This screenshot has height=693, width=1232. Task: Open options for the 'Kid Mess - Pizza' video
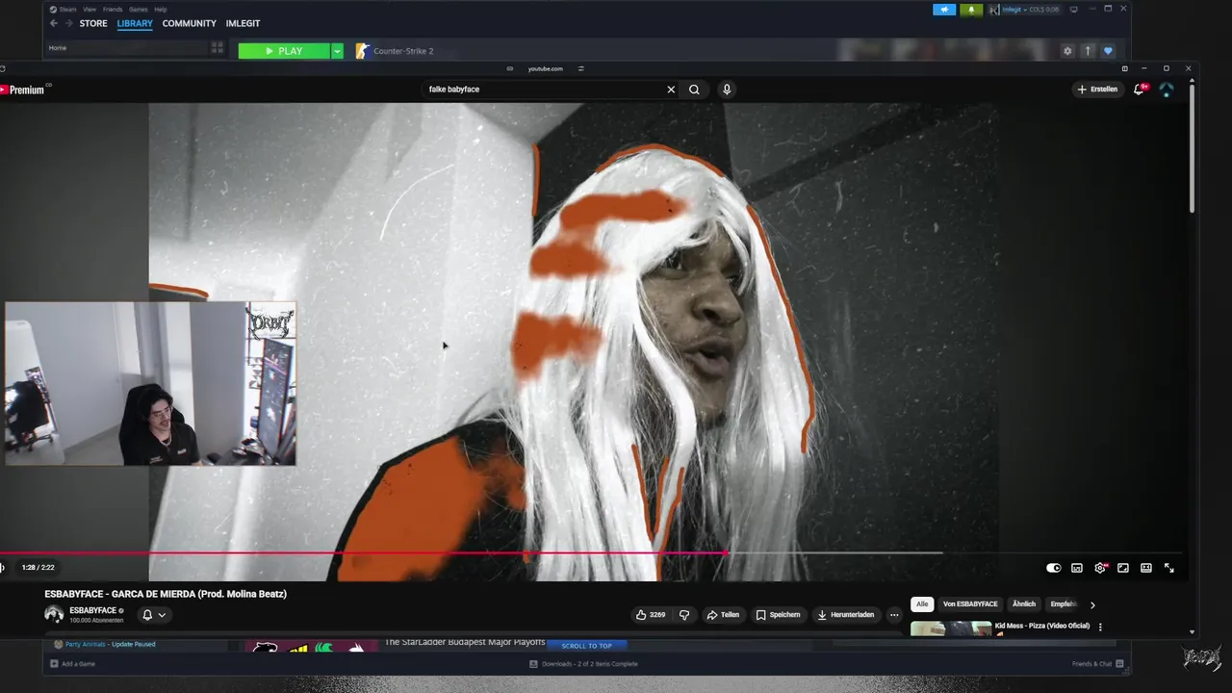pyautogui.click(x=1100, y=627)
